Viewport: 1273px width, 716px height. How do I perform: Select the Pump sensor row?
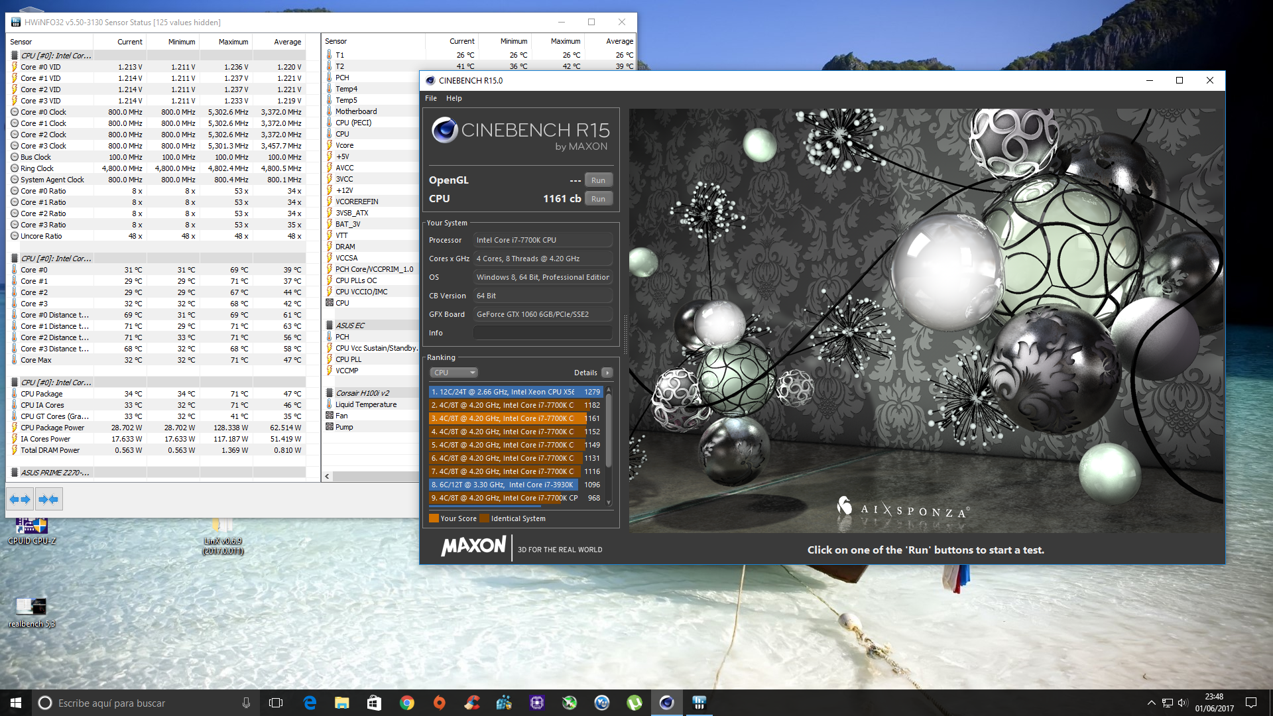(371, 427)
